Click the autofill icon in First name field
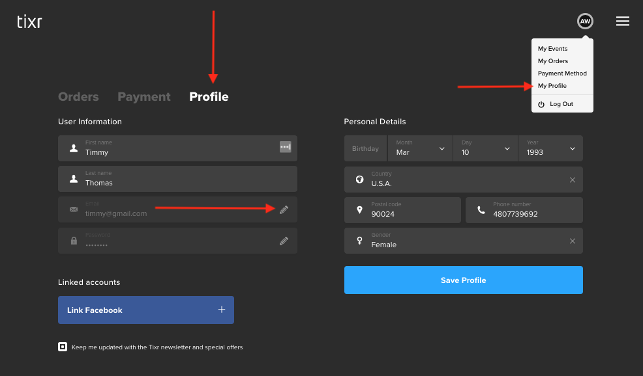The width and height of the screenshot is (643, 376). tap(286, 147)
